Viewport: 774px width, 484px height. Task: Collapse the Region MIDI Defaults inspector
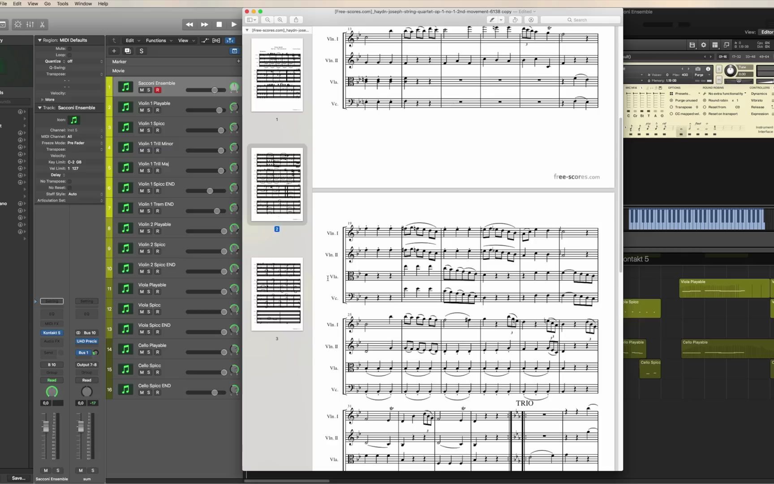pos(39,40)
